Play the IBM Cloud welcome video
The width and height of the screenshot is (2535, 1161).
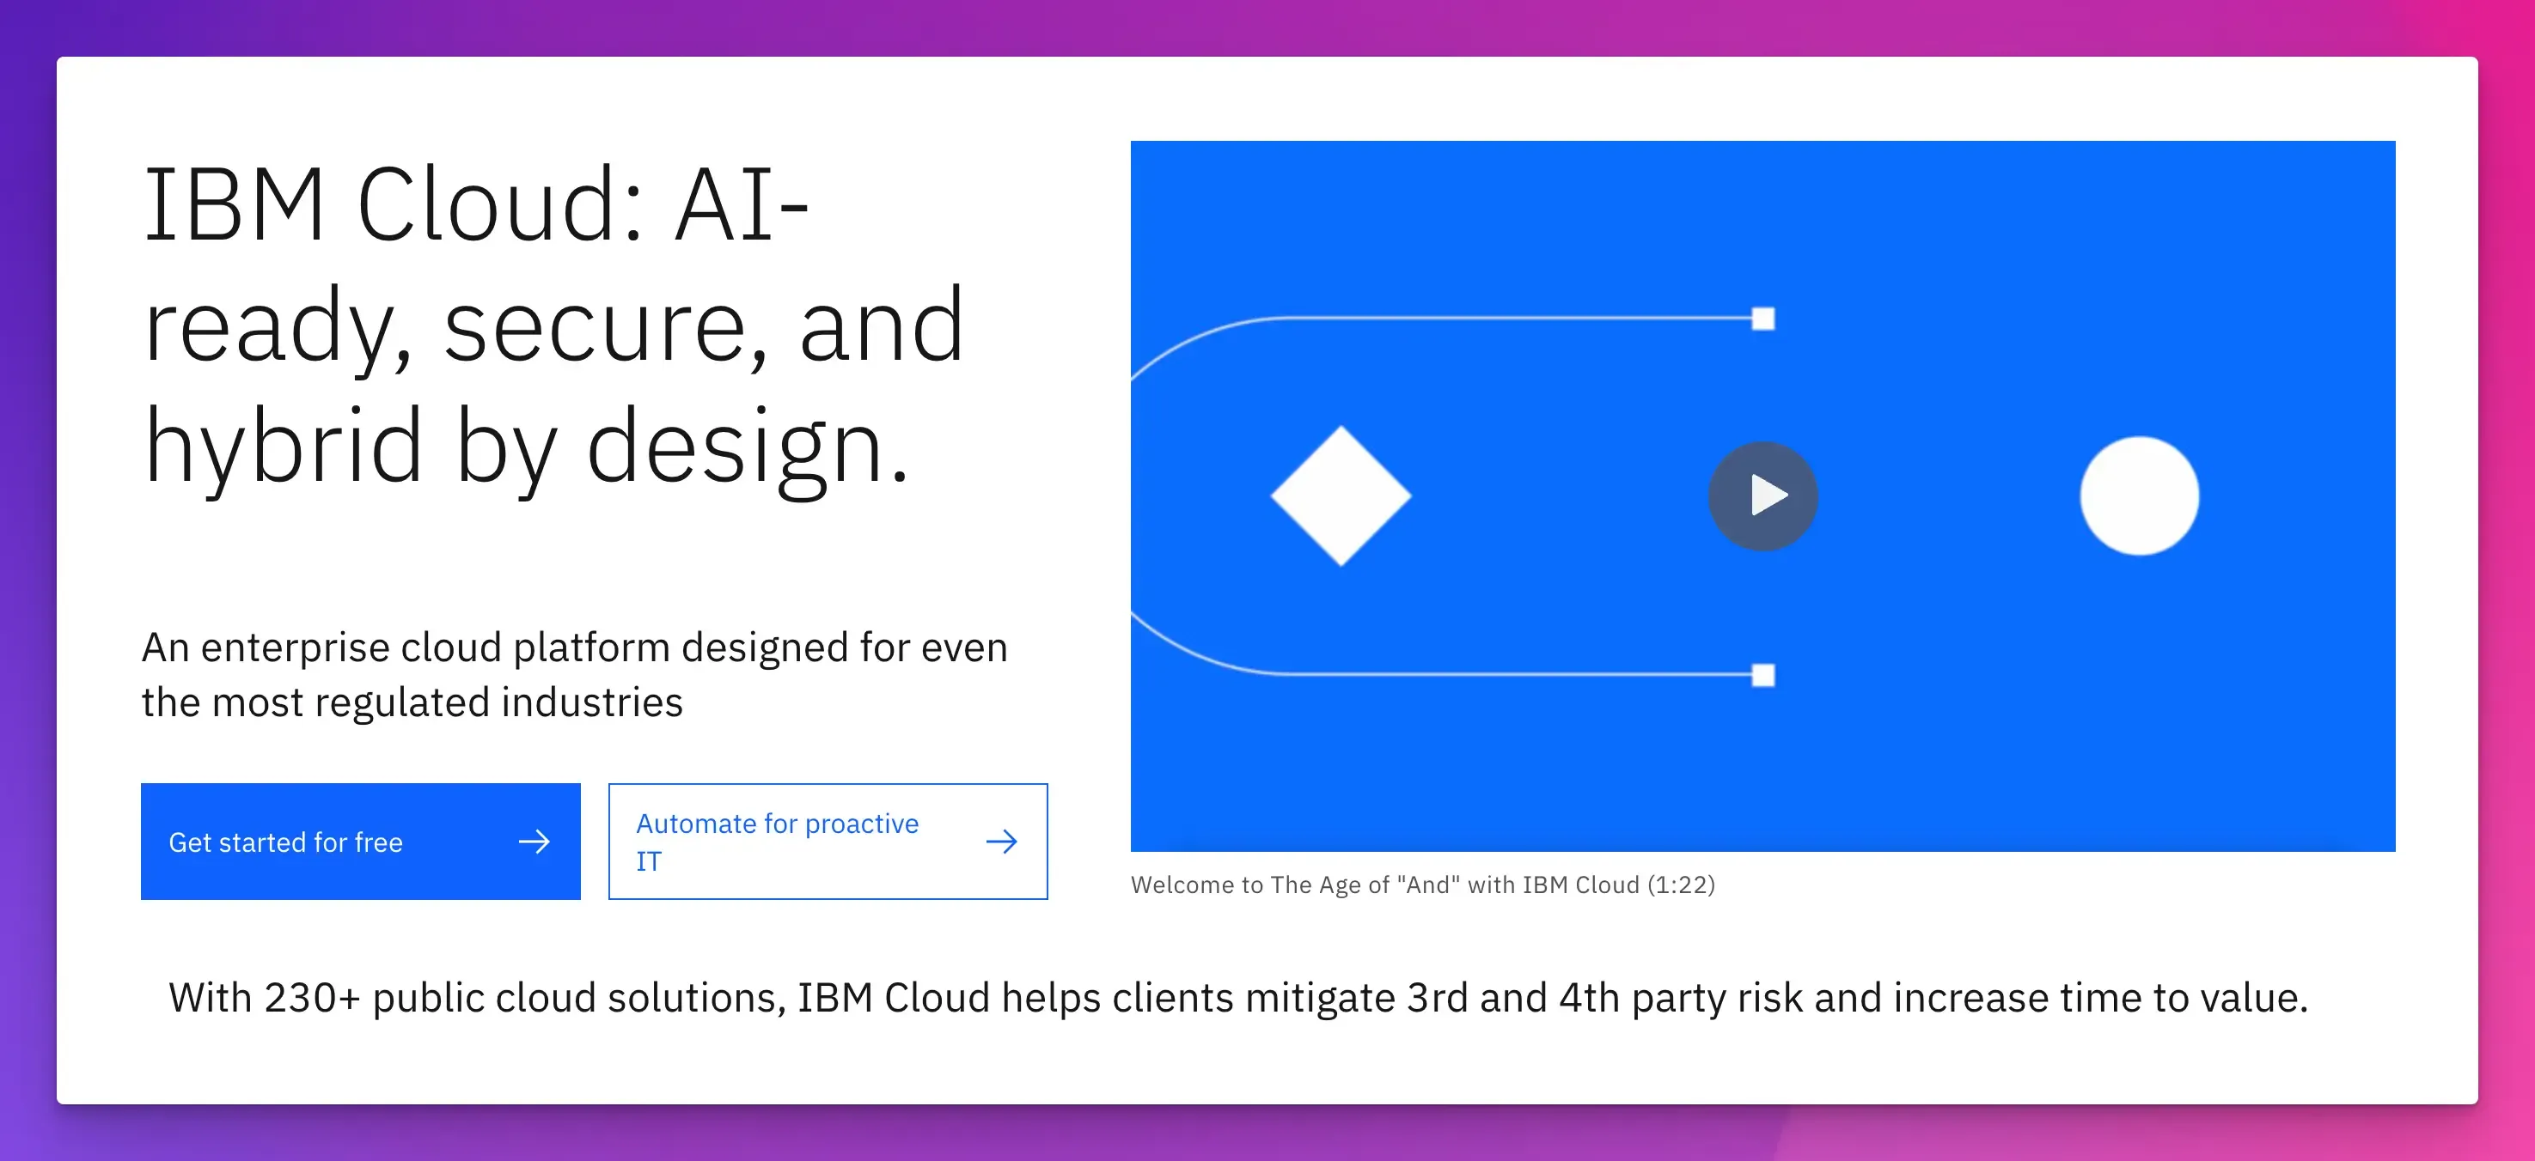(x=1762, y=495)
